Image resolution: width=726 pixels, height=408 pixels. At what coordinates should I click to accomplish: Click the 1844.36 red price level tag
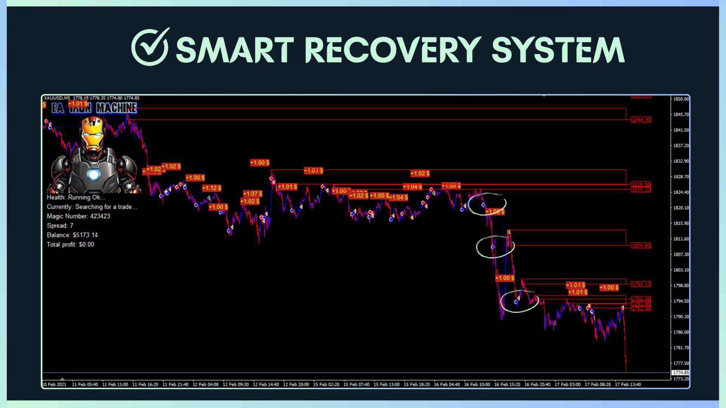641,120
